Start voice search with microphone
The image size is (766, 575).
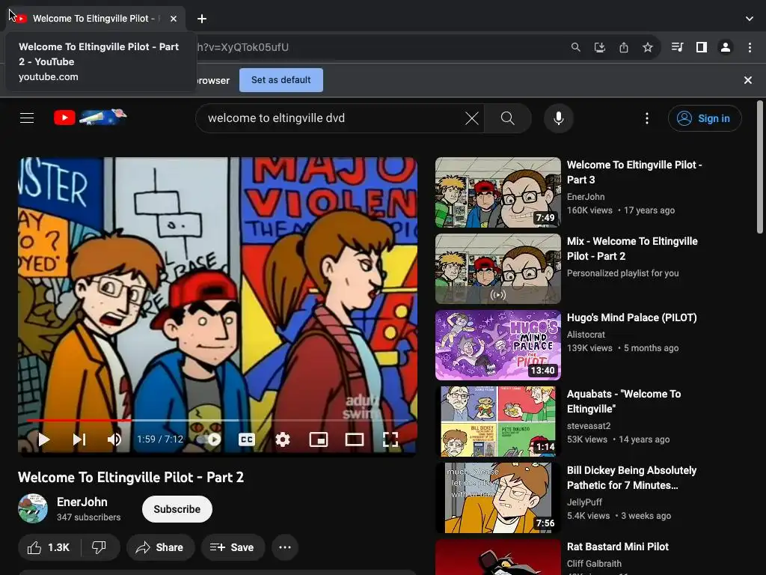(x=558, y=118)
